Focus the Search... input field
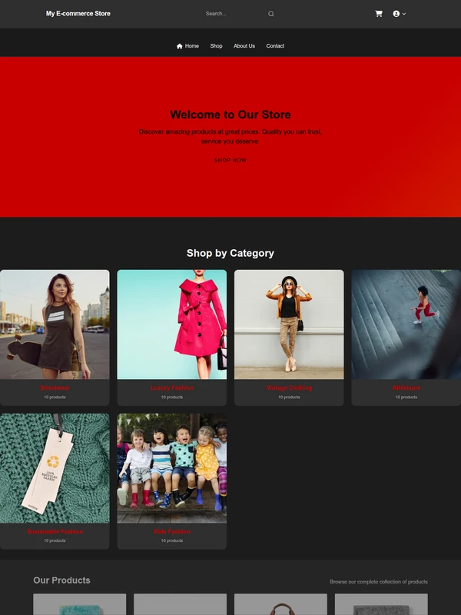Image resolution: width=461 pixels, height=615 pixels. point(234,14)
